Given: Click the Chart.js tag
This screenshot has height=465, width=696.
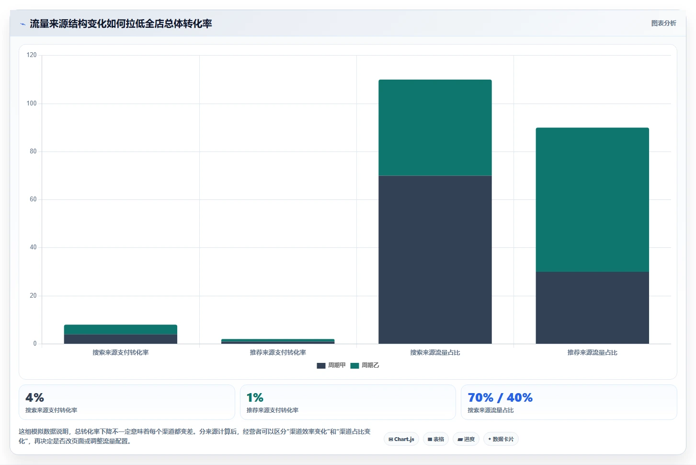Looking at the screenshot, I should [401, 439].
